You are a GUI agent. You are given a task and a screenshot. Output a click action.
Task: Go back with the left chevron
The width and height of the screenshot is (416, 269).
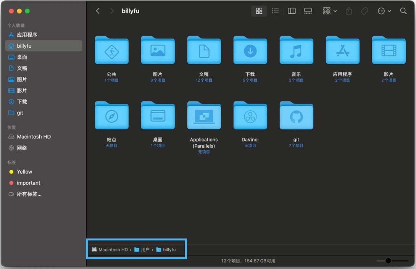click(x=98, y=11)
